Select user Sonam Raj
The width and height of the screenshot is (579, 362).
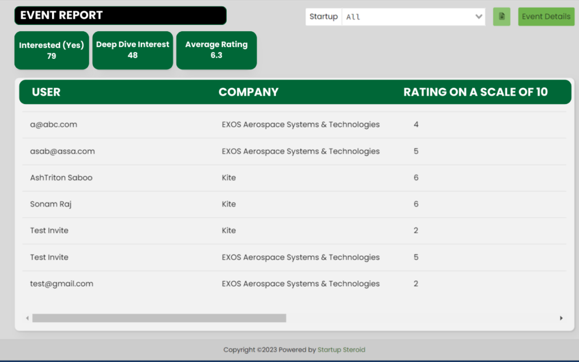click(x=50, y=204)
